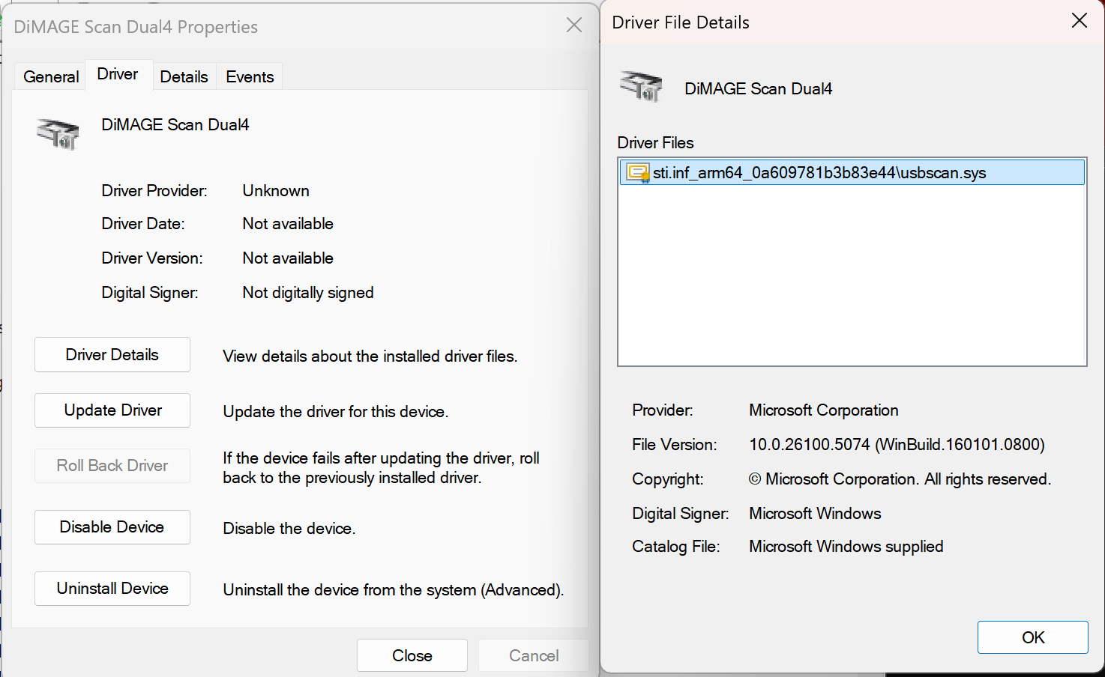
Task: Click certificate icon beside usbscan.sys file
Action: 638,173
